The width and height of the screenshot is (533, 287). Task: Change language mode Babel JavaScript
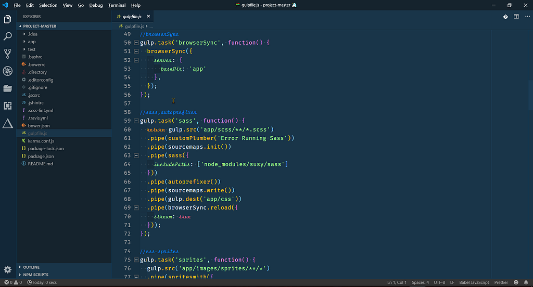(474, 282)
